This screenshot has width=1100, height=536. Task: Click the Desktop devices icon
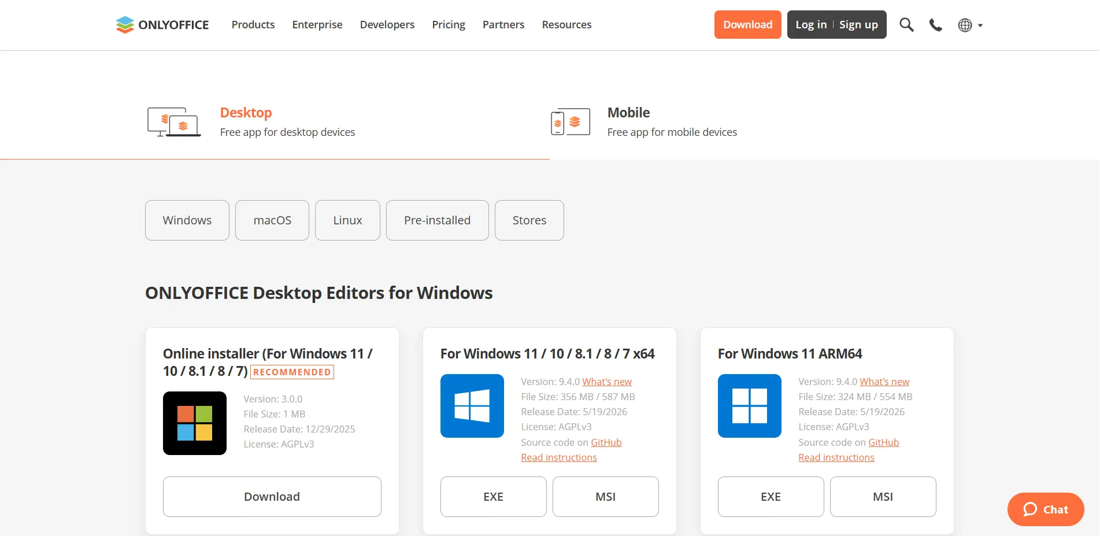[174, 122]
